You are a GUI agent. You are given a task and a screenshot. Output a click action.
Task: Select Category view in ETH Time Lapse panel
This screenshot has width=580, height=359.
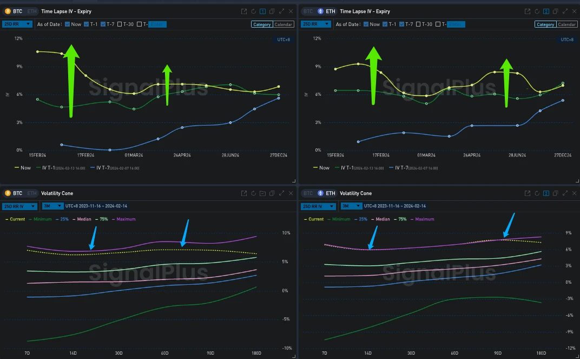coord(545,24)
